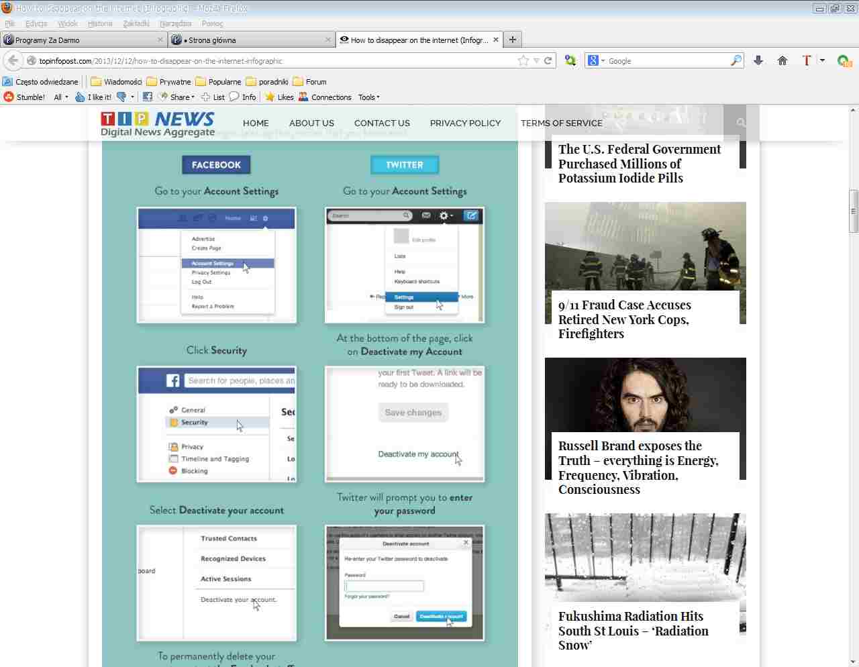
Task: Open the history dropdown arrow in URL bar
Action: point(536,60)
